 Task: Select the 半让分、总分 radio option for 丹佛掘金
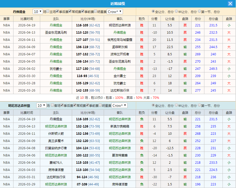coord(176,11)
